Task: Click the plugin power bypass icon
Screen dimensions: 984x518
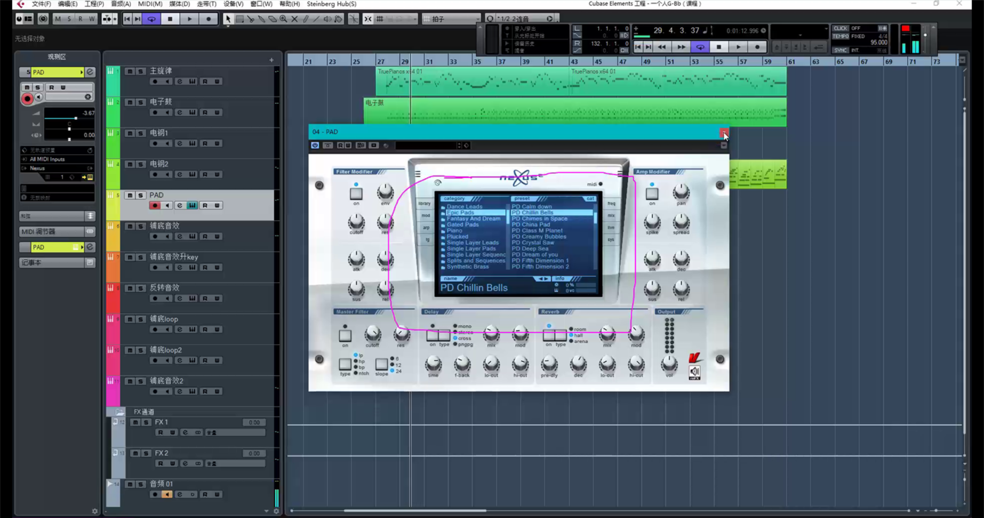Action: pos(315,146)
